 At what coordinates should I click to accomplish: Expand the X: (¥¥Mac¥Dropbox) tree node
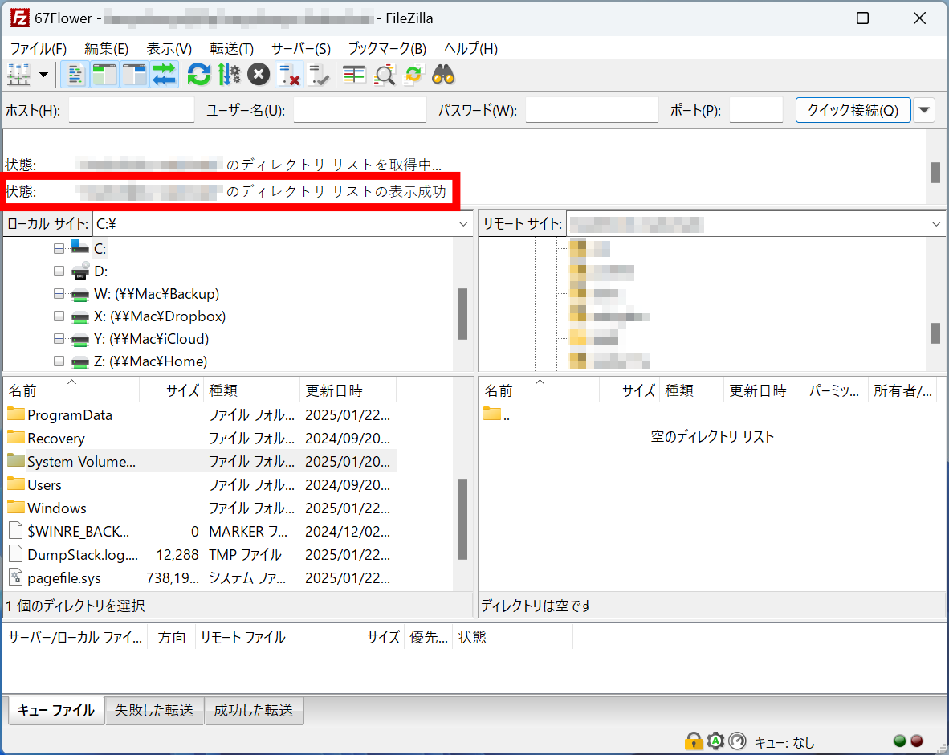(59, 316)
